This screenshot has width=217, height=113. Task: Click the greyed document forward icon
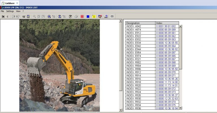pos(14,17)
